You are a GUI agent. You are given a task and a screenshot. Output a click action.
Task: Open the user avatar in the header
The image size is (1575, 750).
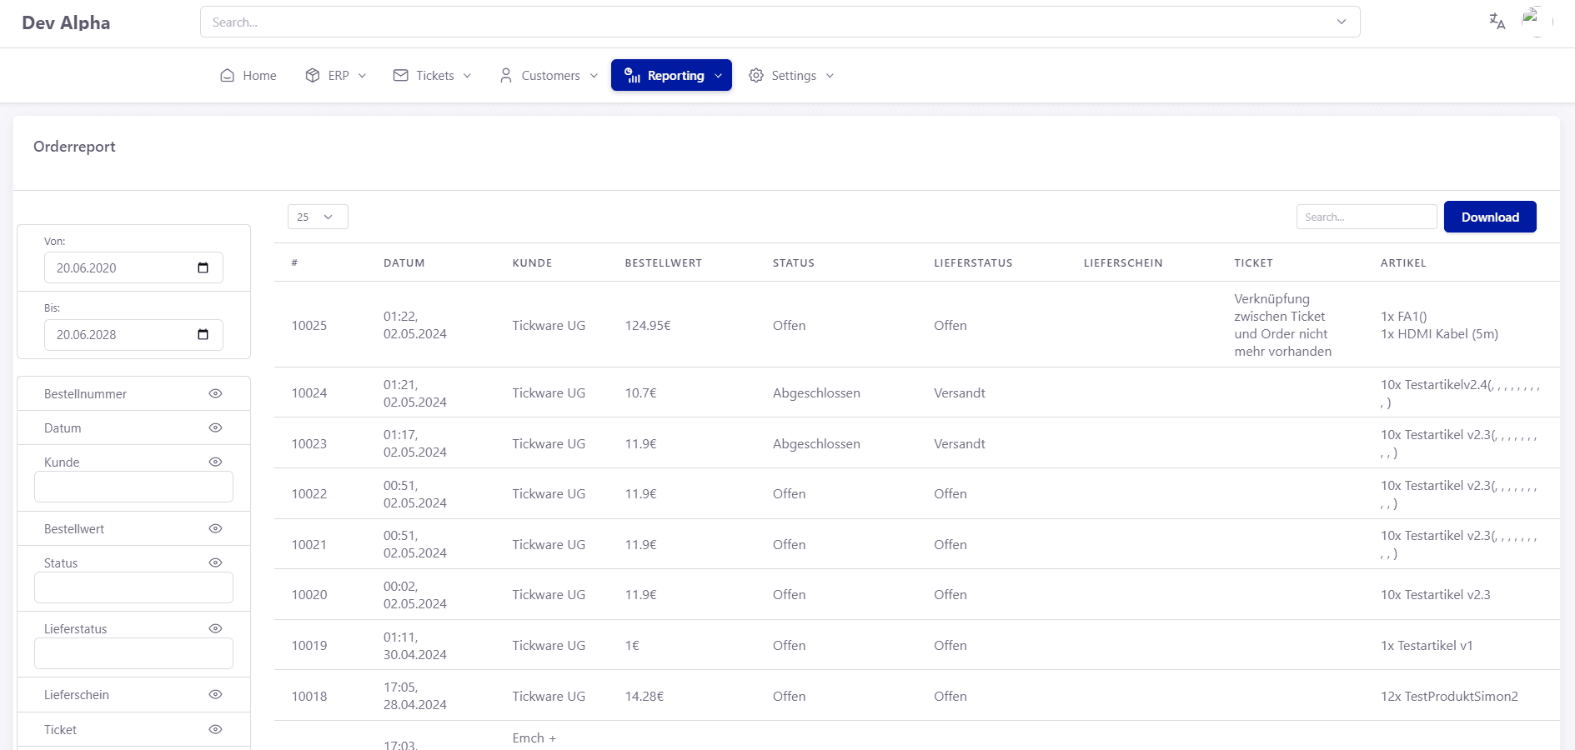point(1536,22)
